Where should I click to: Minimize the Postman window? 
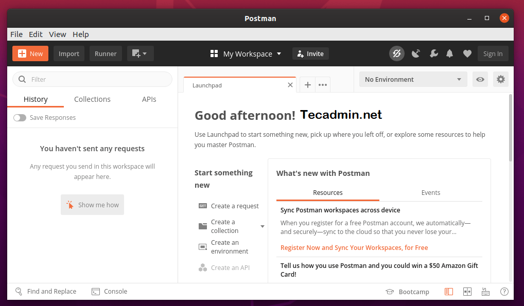pyautogui.click(x=469, y=19)
